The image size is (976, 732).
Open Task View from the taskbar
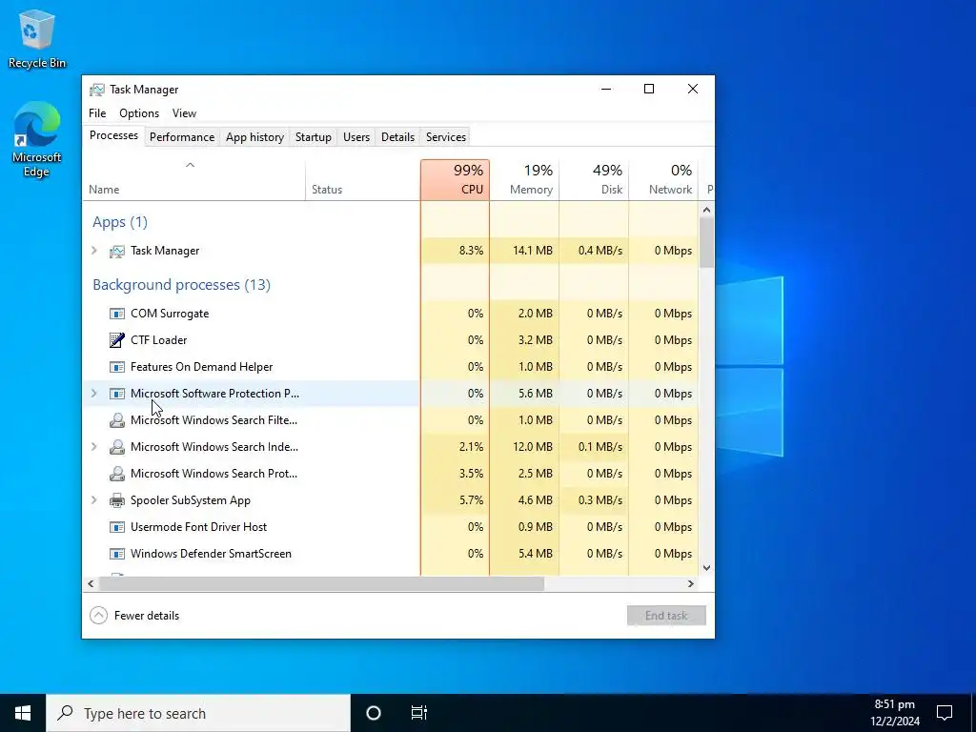coord(419,713)
